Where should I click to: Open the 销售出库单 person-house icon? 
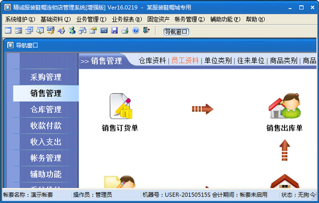pyautogui.click(x=284, y=106)
